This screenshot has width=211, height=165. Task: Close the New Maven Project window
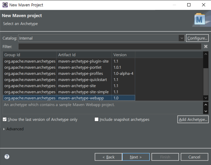pyautogui.click(x=204, y=5)
